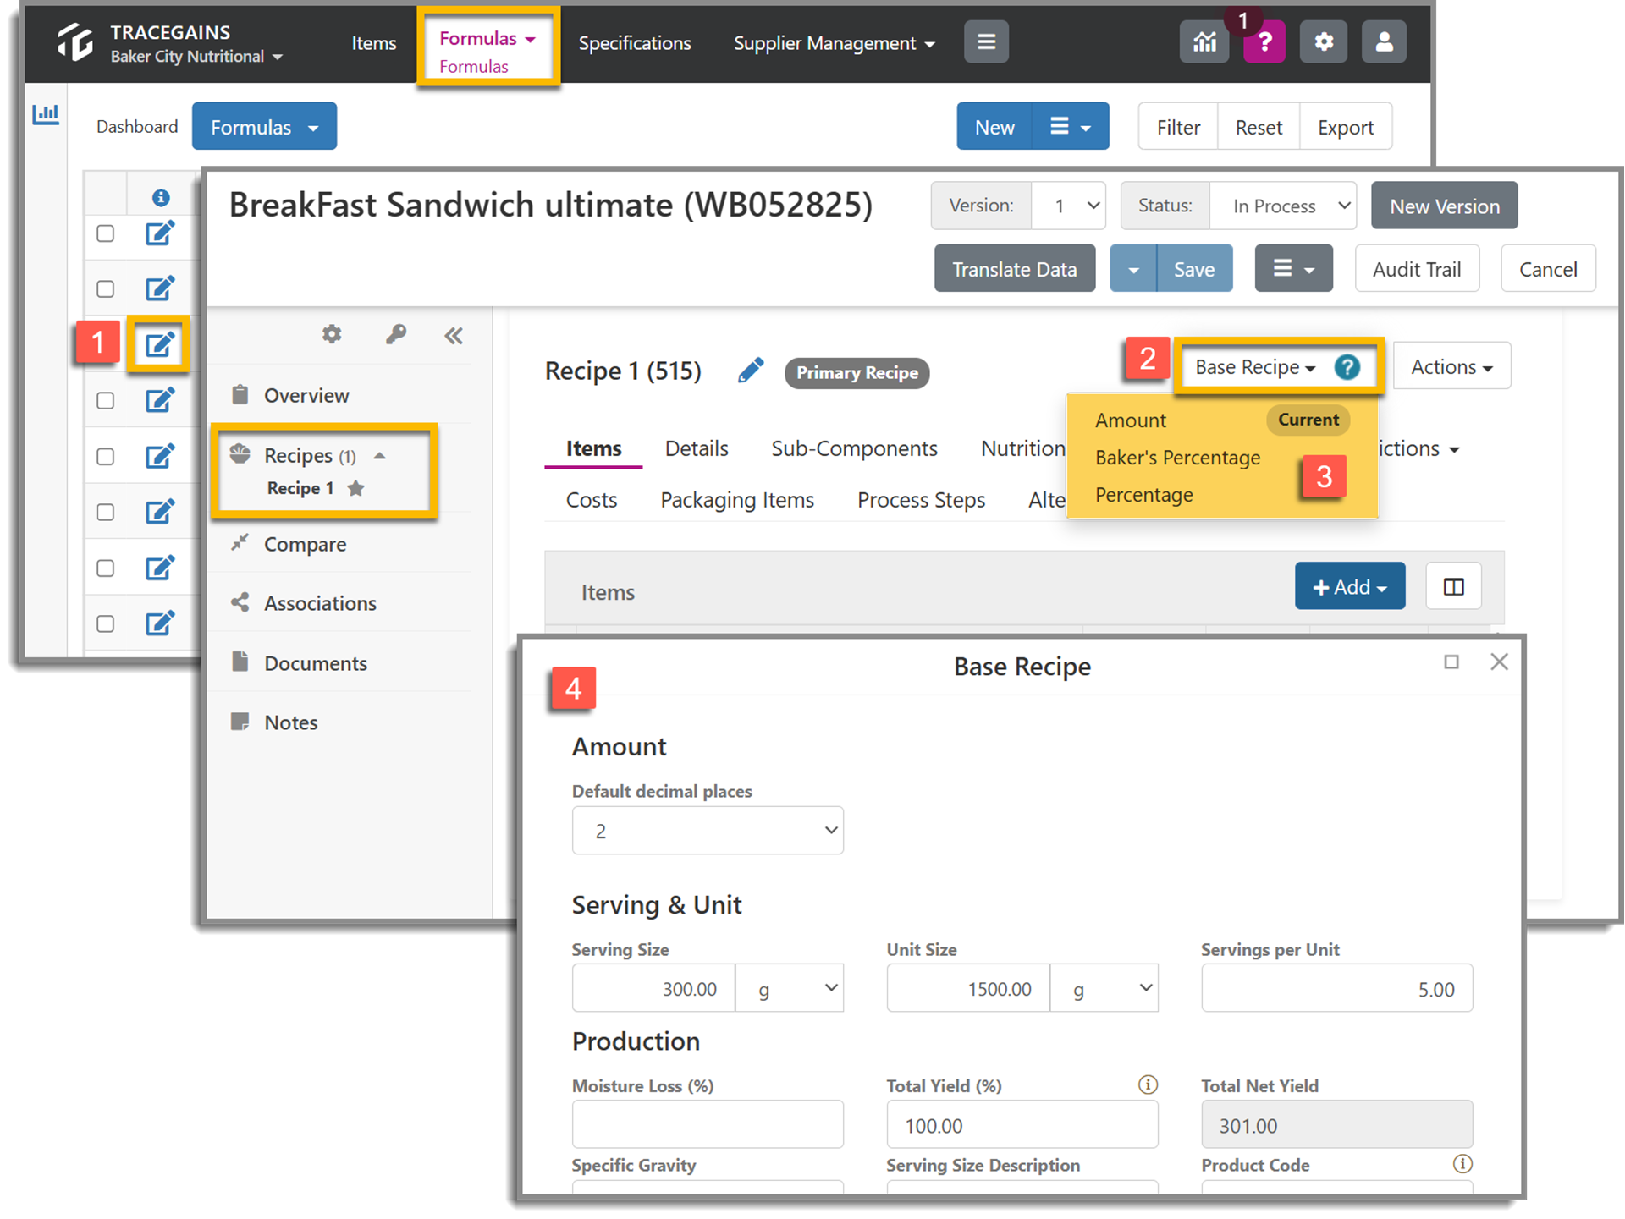1625x1219 pixels.
Task: Click the blue bar chart sidebar icon
Action: [46, 113]
